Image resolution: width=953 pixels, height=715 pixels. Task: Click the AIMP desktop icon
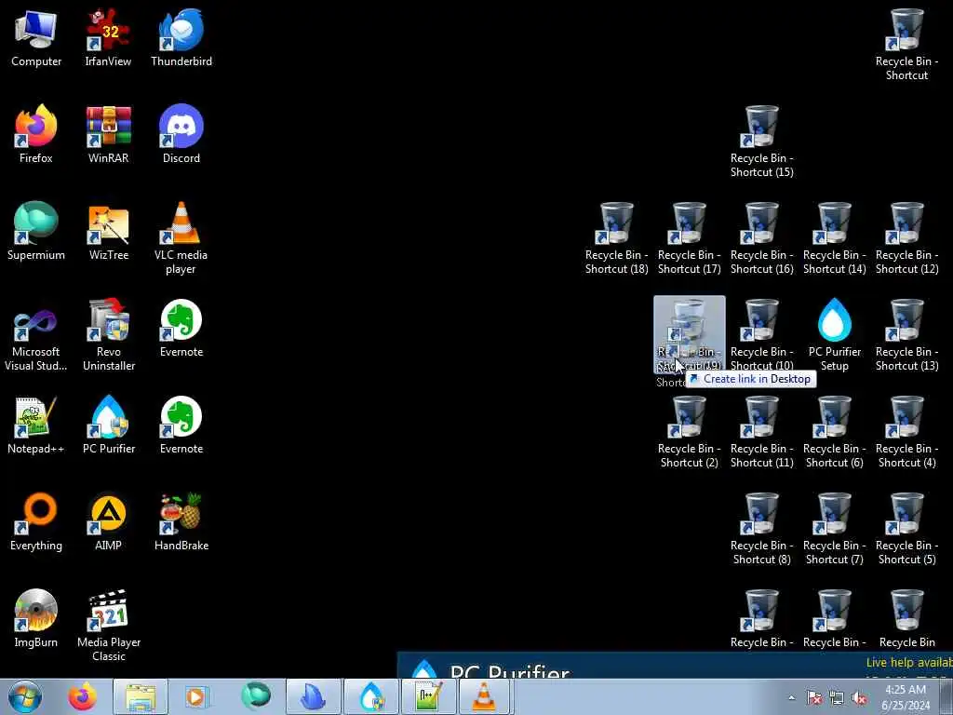(108, 521)
